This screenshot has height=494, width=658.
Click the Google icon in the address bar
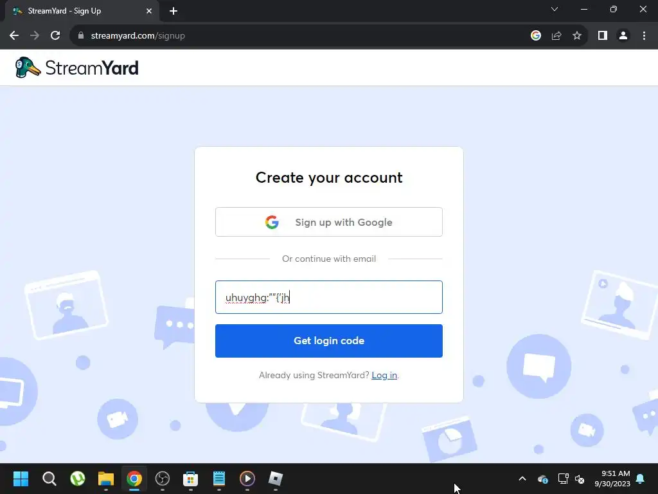coord(536,36)
